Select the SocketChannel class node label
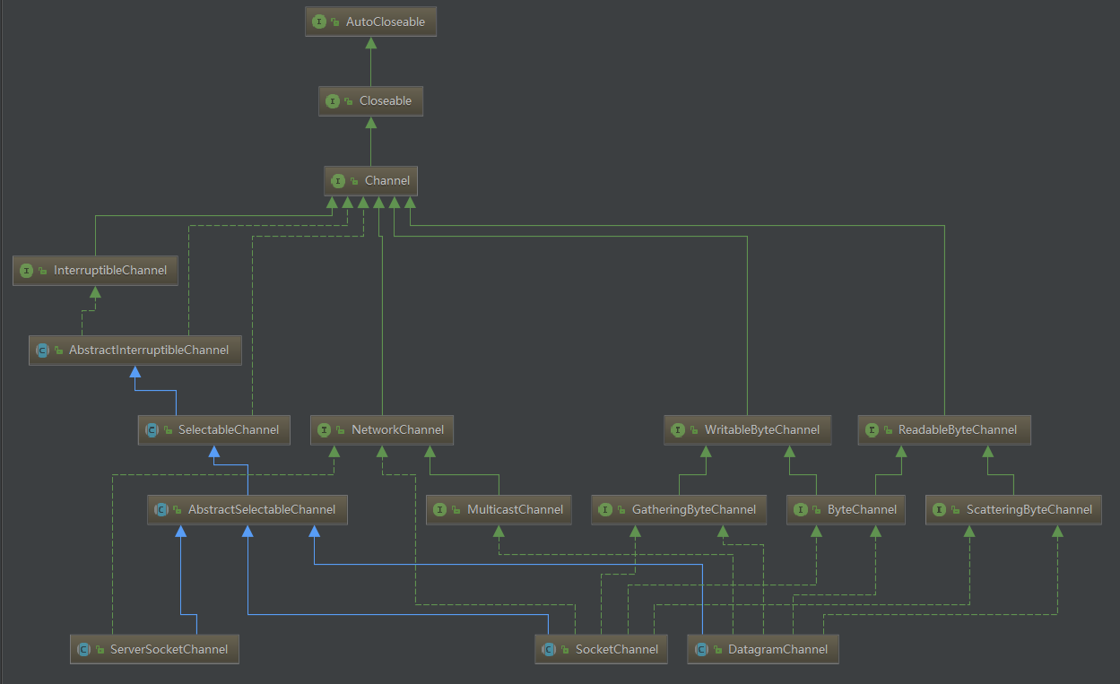This screenshot has height=684, width=1120. tap(616, 649)
